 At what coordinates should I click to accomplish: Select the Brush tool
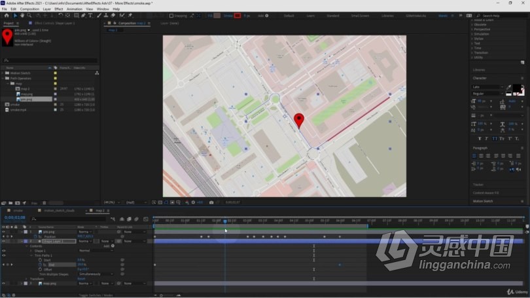coord(99,16)
